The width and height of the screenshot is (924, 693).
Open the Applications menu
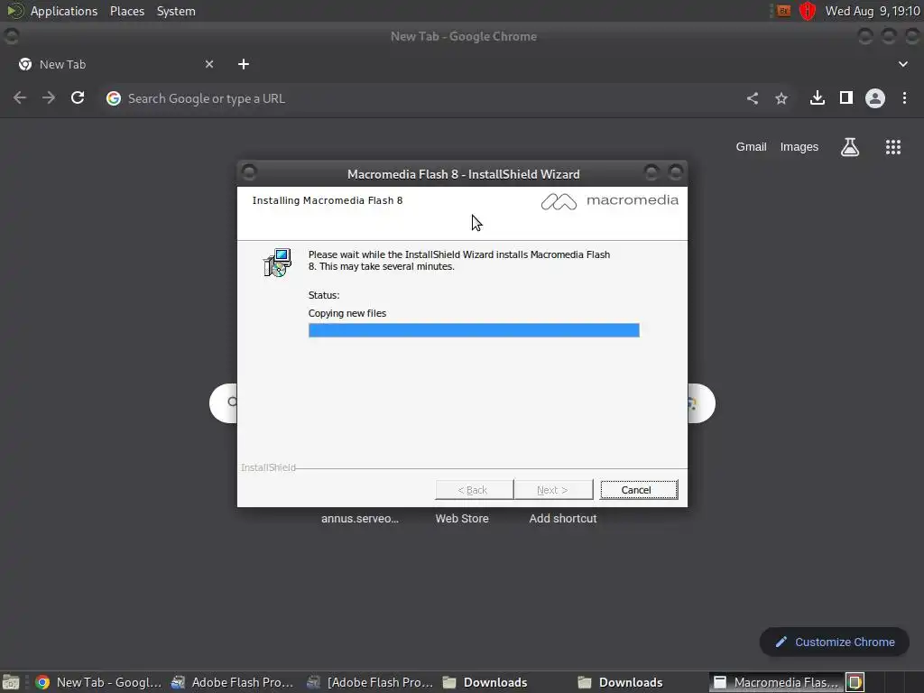[x=64, y=11]
